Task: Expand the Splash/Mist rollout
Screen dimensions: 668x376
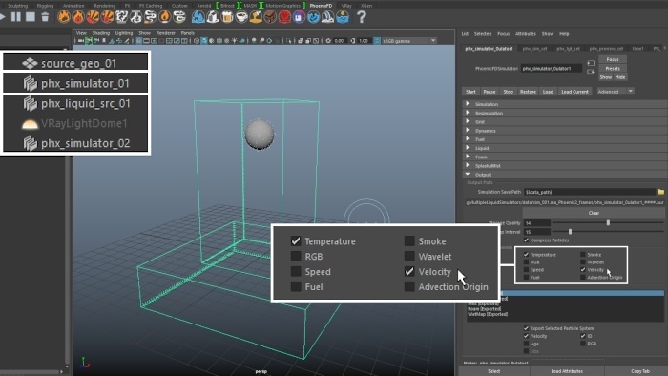Action: coord(565,166)
